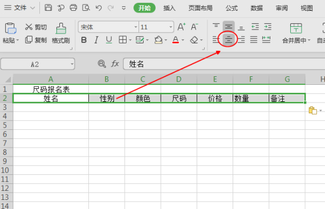Image resolution: width=325 pixels, height=209 pixels.
Task: Open the 开始 (Home) tab
Action: [144, 8]
